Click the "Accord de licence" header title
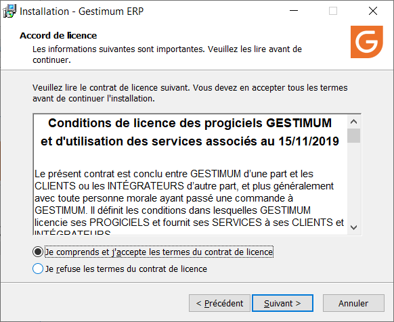Viewport: 394px width, 322px height. click(58, 36)
